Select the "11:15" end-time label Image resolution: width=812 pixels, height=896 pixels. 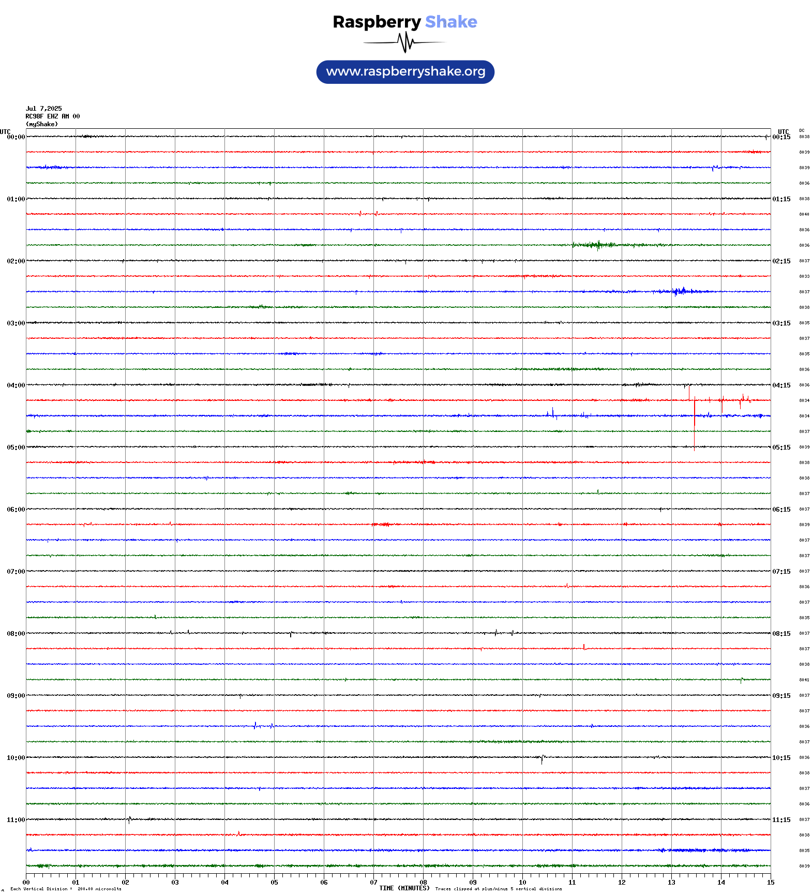(x=781, y=820)
